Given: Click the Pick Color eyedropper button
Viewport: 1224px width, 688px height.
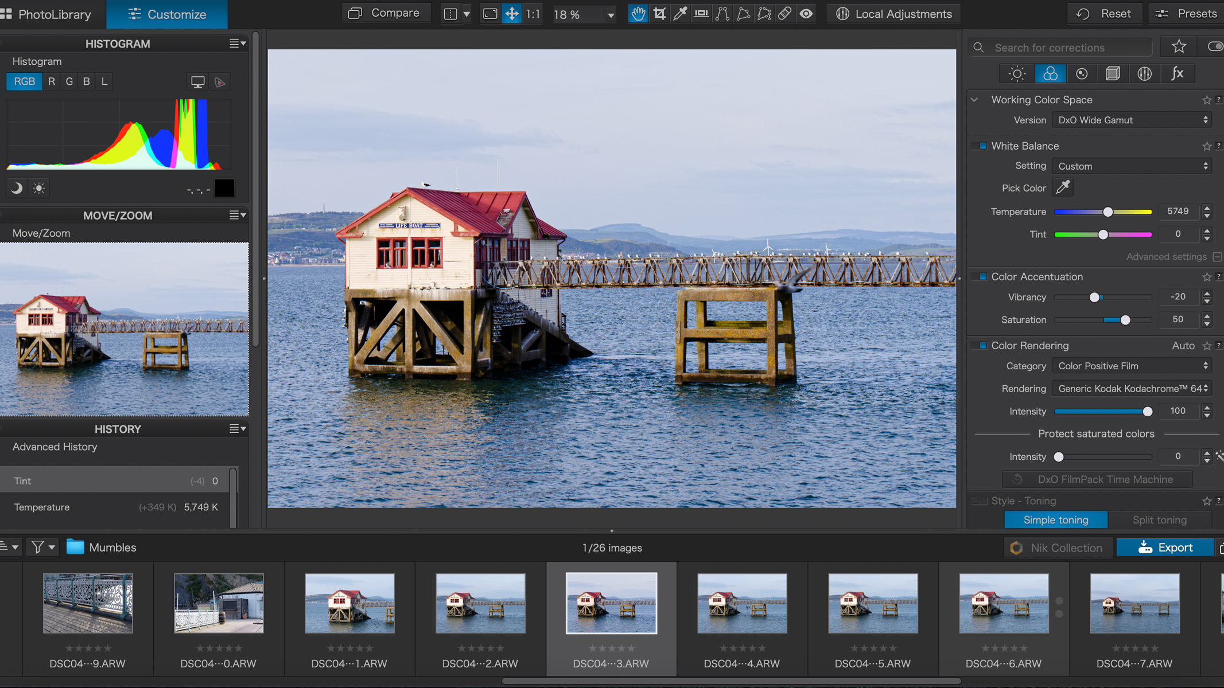Looking at the screenshot, I should pos(1063,187).
